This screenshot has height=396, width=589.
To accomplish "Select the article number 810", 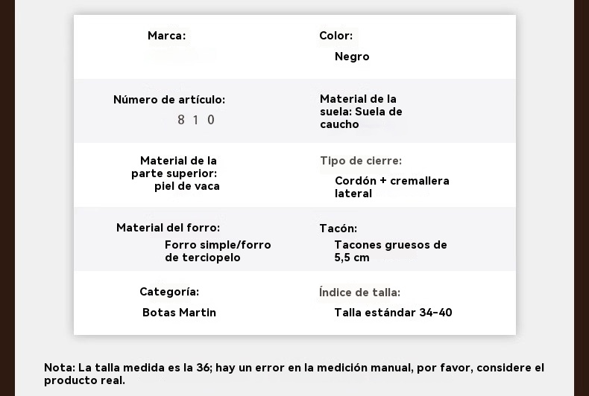I will pyautogui.click(x=196, y=120).
